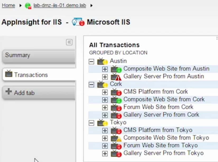Screen dimensions: 218x162
Task: Open CMS Platform from Tokyo transaction
Action: tap(158, 130)
